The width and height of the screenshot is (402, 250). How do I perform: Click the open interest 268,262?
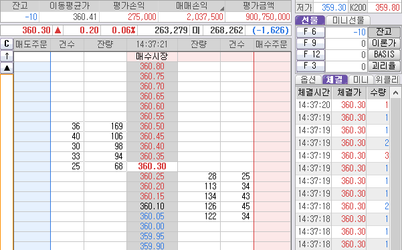pos(226,31)
